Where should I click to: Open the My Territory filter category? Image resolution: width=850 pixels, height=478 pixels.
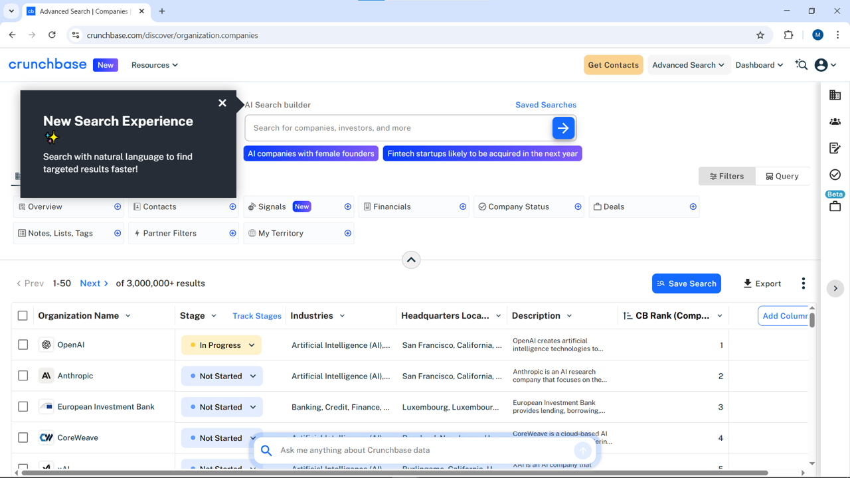[299, 234]
